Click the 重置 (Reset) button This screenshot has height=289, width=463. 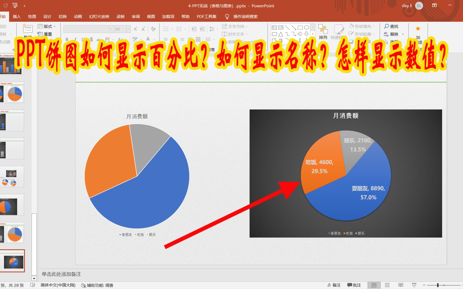tap(46, 34)
